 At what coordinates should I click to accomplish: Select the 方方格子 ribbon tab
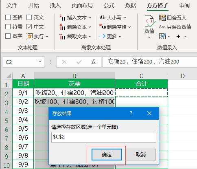[x=158, y=5]
